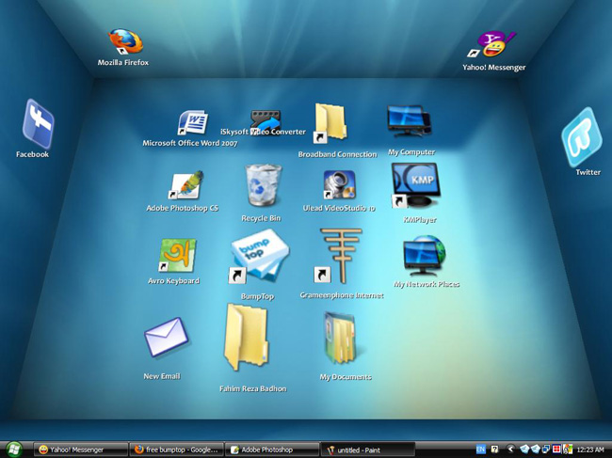Click the help question-mark tray icon
The height and width of the screenshot is (458, 612).
(494, 450)
